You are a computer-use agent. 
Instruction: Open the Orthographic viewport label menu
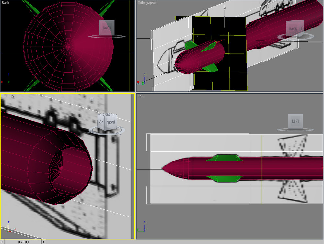click(x=147, y=3)
